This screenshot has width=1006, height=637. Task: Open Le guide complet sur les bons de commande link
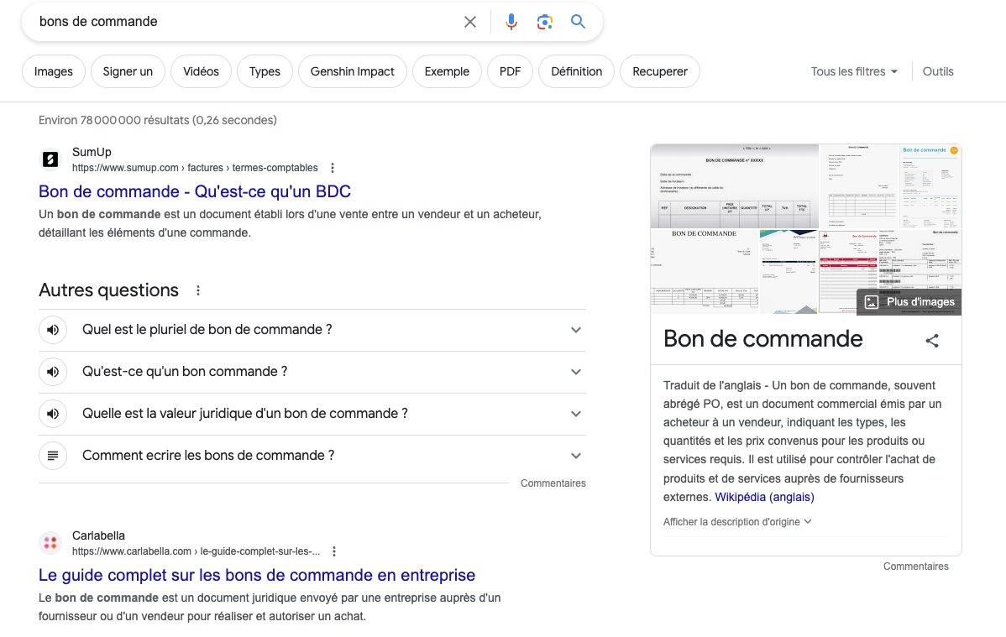click(x=257, y=576)
